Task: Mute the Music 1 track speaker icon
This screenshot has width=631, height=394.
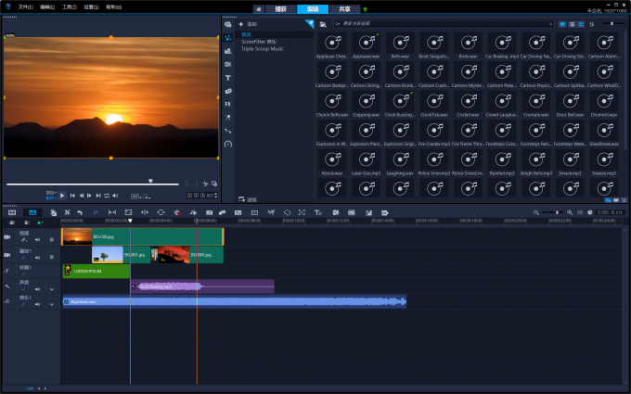Action: point(37,304)
